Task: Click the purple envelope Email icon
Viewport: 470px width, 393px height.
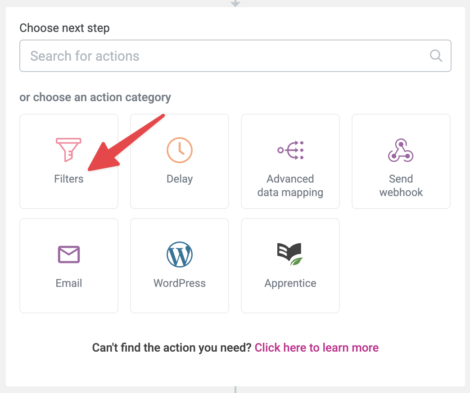Action: 69,255
